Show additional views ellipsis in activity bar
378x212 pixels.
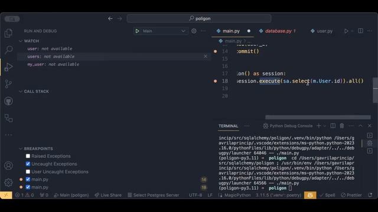coord(9,135)
